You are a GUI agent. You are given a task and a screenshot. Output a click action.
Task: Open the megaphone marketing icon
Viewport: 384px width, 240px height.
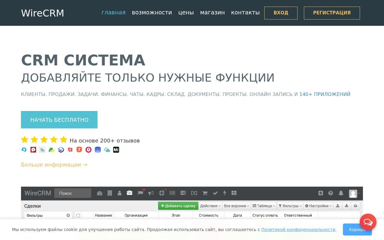point(150,193)
